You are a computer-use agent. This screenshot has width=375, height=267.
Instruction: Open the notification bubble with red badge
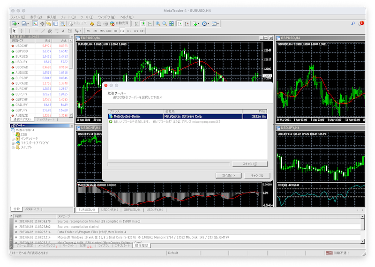click(360, 23)
